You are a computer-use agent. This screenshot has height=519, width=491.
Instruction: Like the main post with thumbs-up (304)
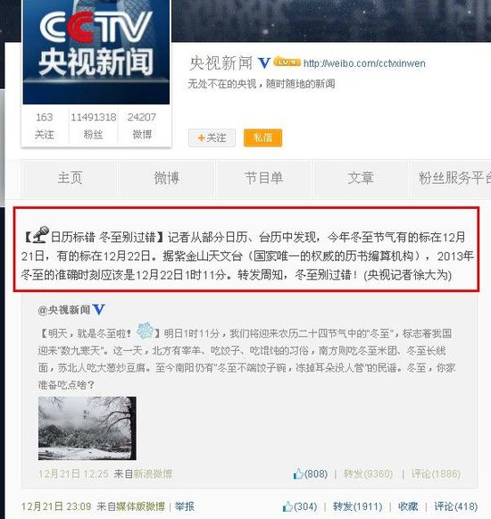pos(299,506)
